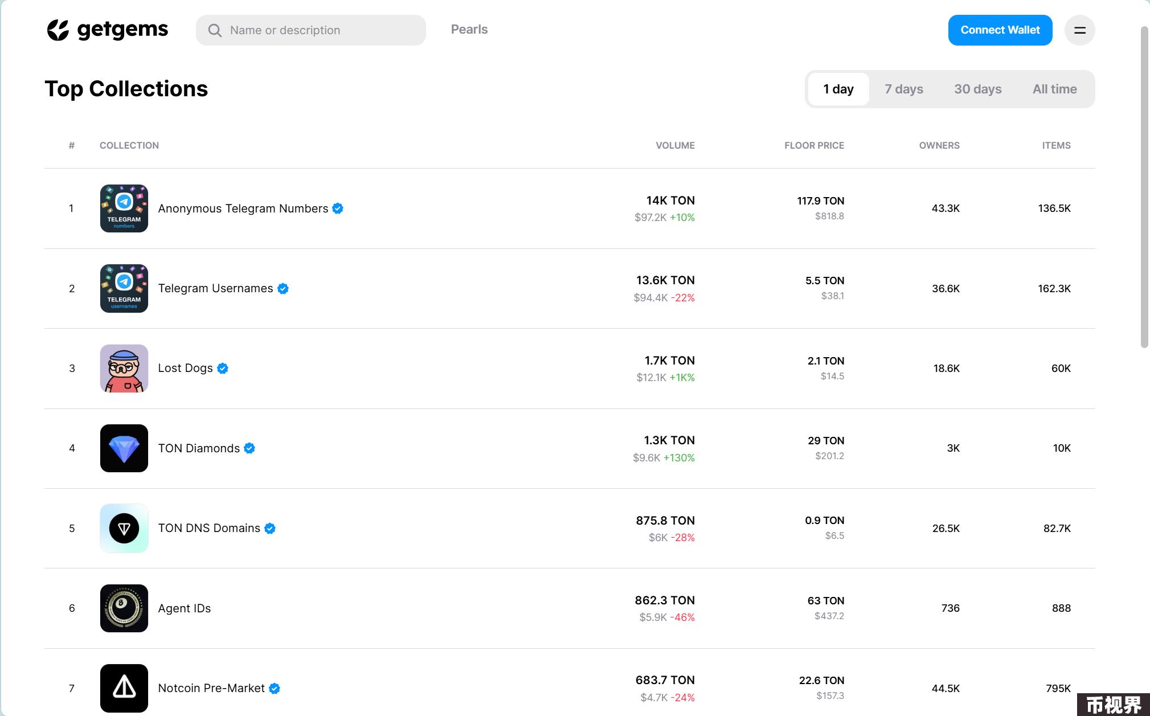1150x716 pixels.
Task: Open the Lost Dogs collection name
Action: [x=185, y=369]
